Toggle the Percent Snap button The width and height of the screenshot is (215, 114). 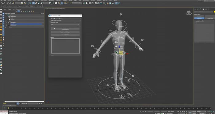click(x=65, y=3)
